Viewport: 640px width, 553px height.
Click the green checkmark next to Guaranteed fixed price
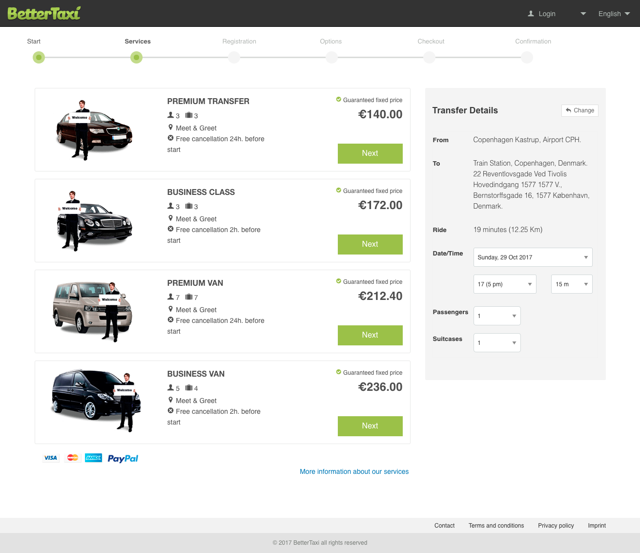(x=338, y=99)
